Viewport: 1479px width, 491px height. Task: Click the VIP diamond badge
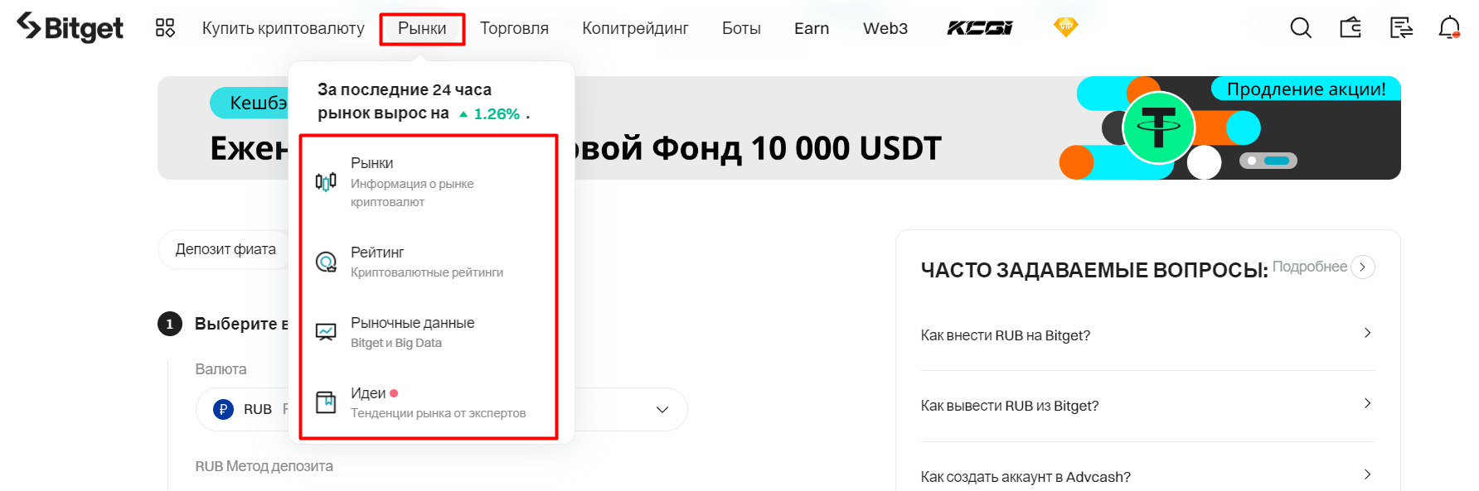click(1066, 27)
